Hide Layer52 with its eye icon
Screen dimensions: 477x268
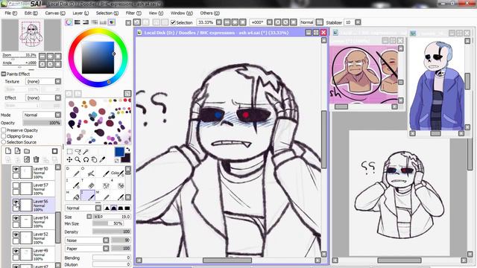(16, 234)
